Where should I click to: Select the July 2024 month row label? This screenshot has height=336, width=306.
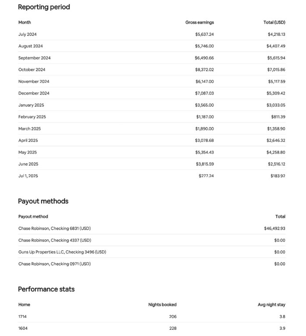click(28, 34)
